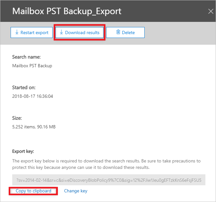Select the Mailbox PST Backup search name value
216x202 pixels.
click(x=32, y=66)
